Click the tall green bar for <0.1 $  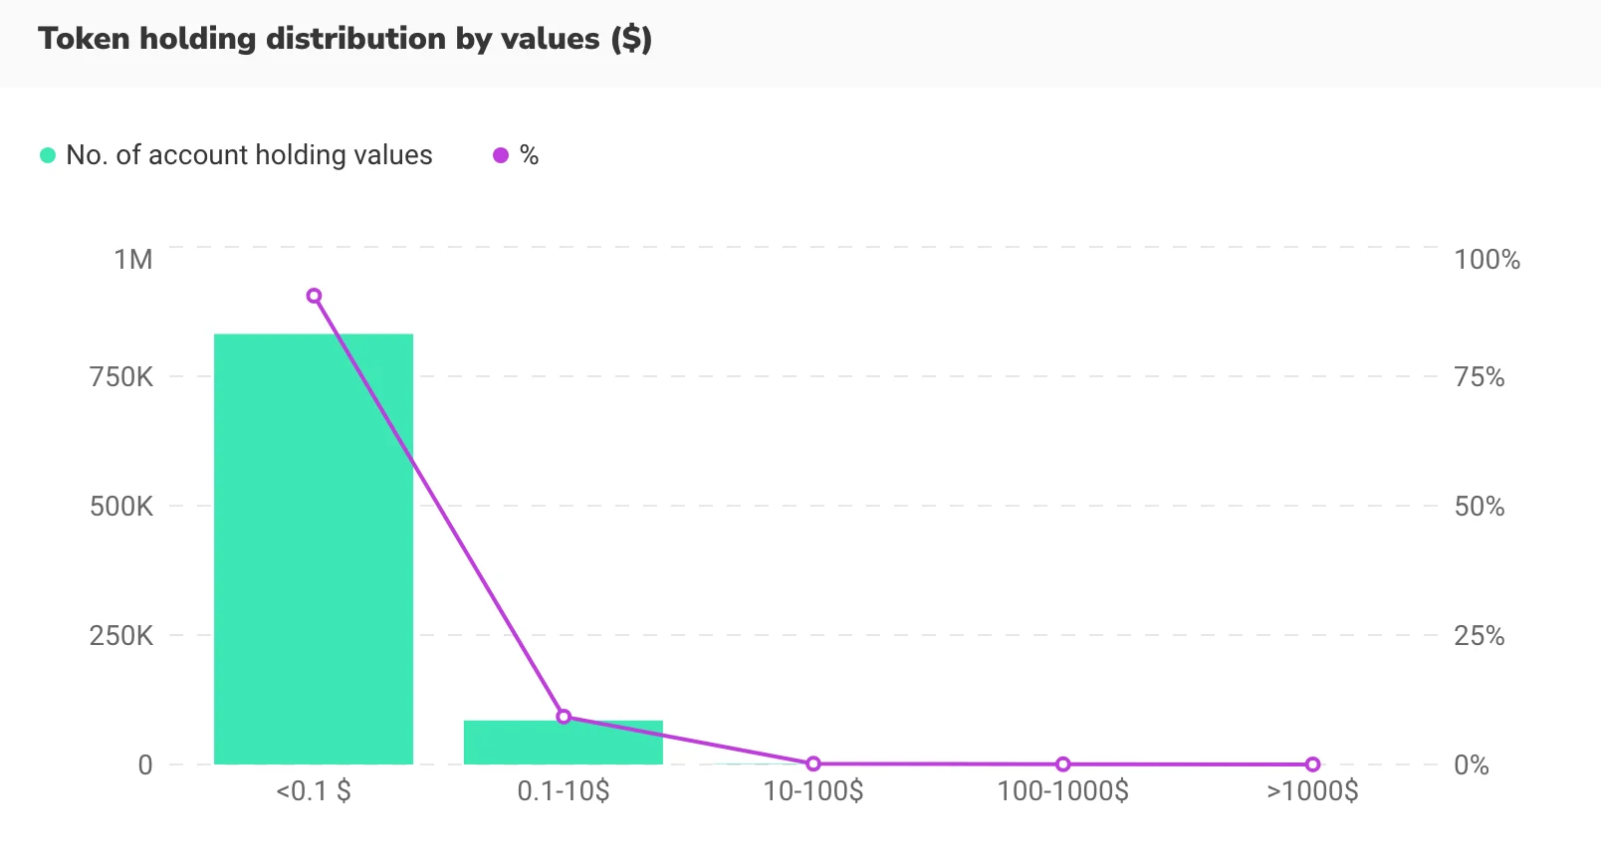(314, 548)
